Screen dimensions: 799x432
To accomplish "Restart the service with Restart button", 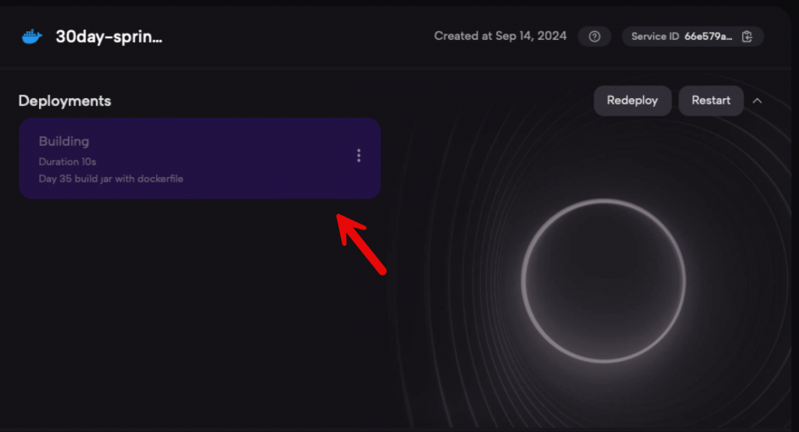I will tap(711, 101).
